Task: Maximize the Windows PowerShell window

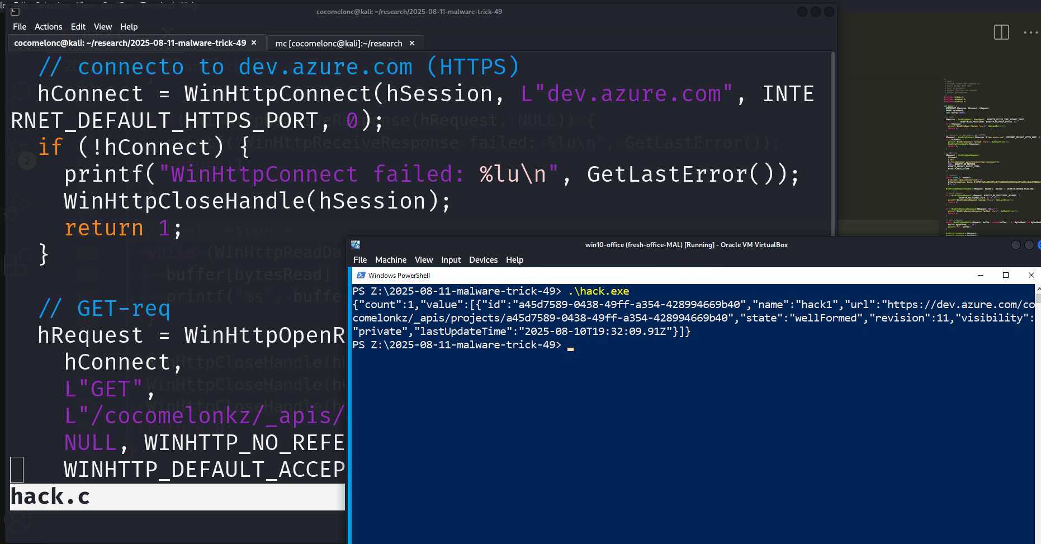Action: click(1006, 275)
